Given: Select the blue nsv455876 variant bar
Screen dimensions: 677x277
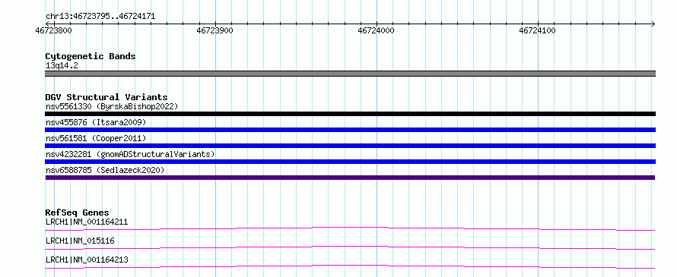Looking at the screenshot, I should click(x=350, y=130).
